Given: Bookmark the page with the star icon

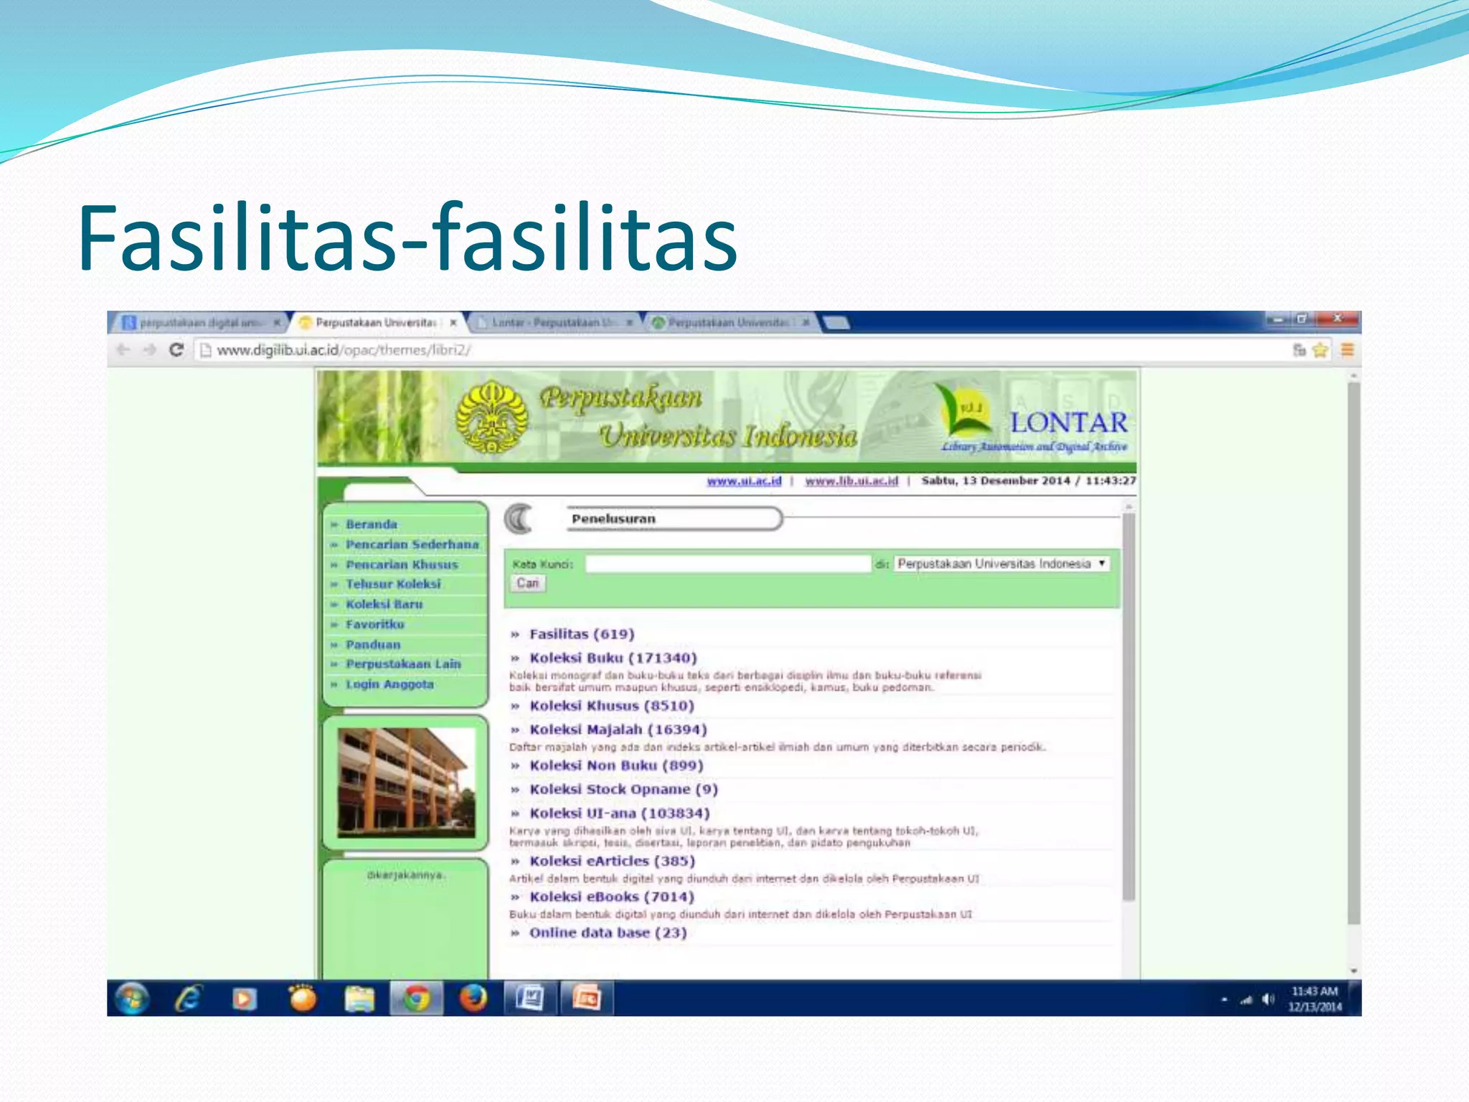Looking at the screenshot, I should click(x=1320, y=350).
